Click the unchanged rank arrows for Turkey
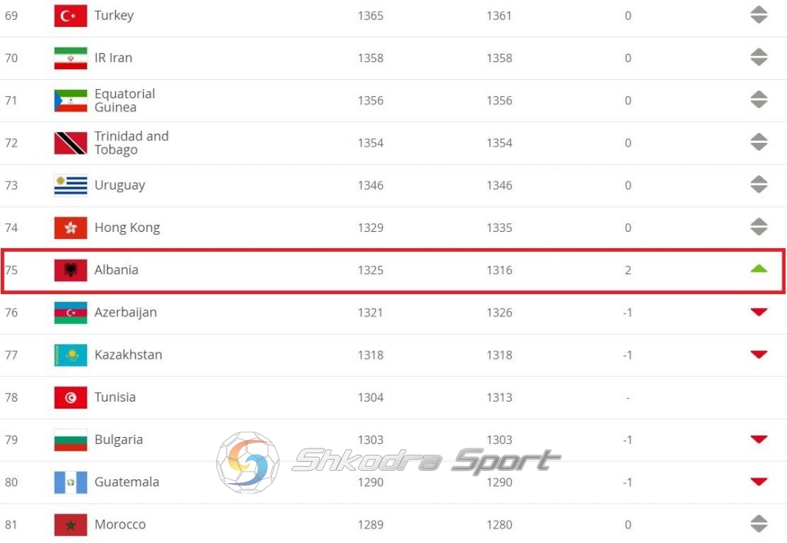The height and width of the screenshot is (543, 787). coord(759,15)
